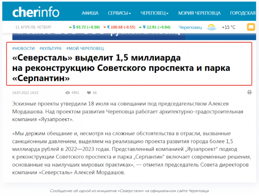This screenshot has height=196, width=259.
Task: Click the likes count 66
Action: 95,93
